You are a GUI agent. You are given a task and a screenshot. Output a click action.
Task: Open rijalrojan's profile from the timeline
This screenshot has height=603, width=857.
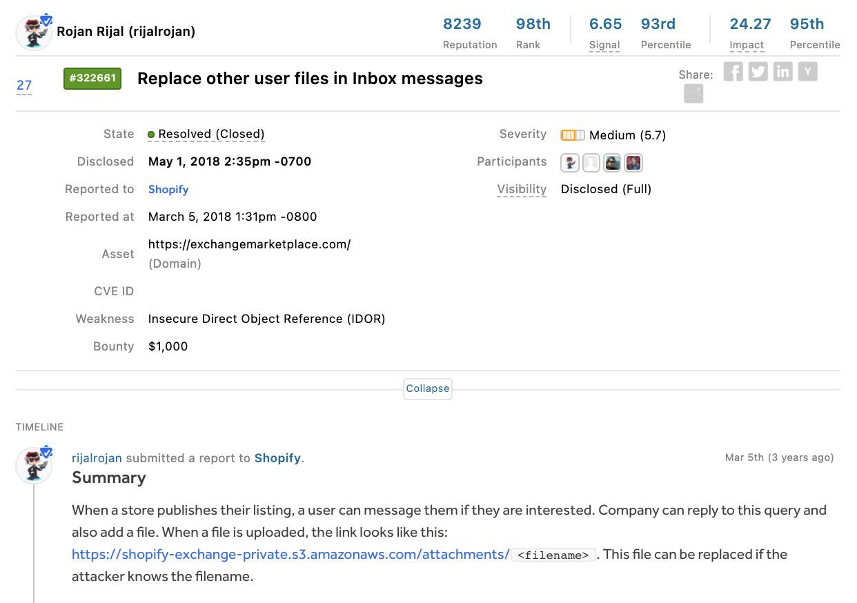pyautogui.click(x=97, y=458)
